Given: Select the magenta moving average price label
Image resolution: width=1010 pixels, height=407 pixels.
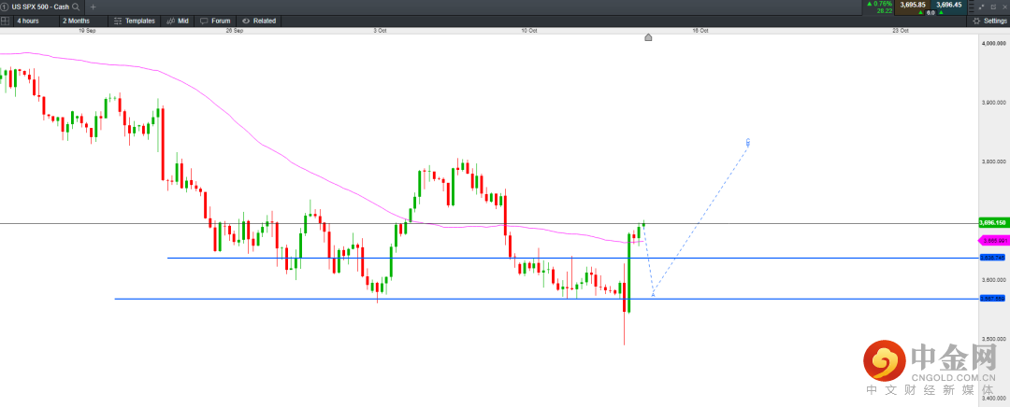Looking at the screenshot, I should coord(992,241).
